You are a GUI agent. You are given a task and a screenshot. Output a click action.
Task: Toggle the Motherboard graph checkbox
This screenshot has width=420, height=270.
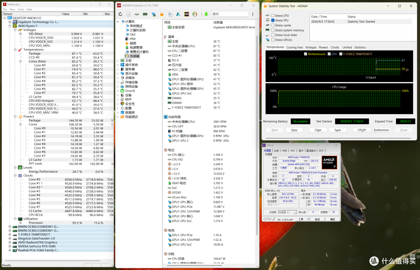pyautogui.click(x=305, y=54)
